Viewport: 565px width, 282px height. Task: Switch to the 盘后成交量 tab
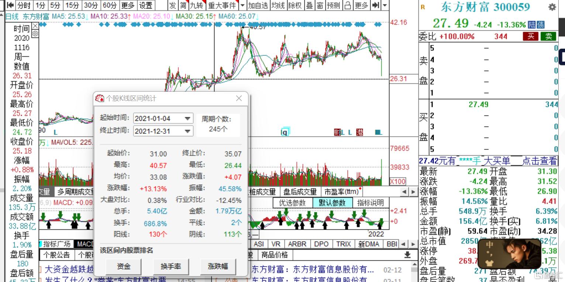tap(300, 191)
